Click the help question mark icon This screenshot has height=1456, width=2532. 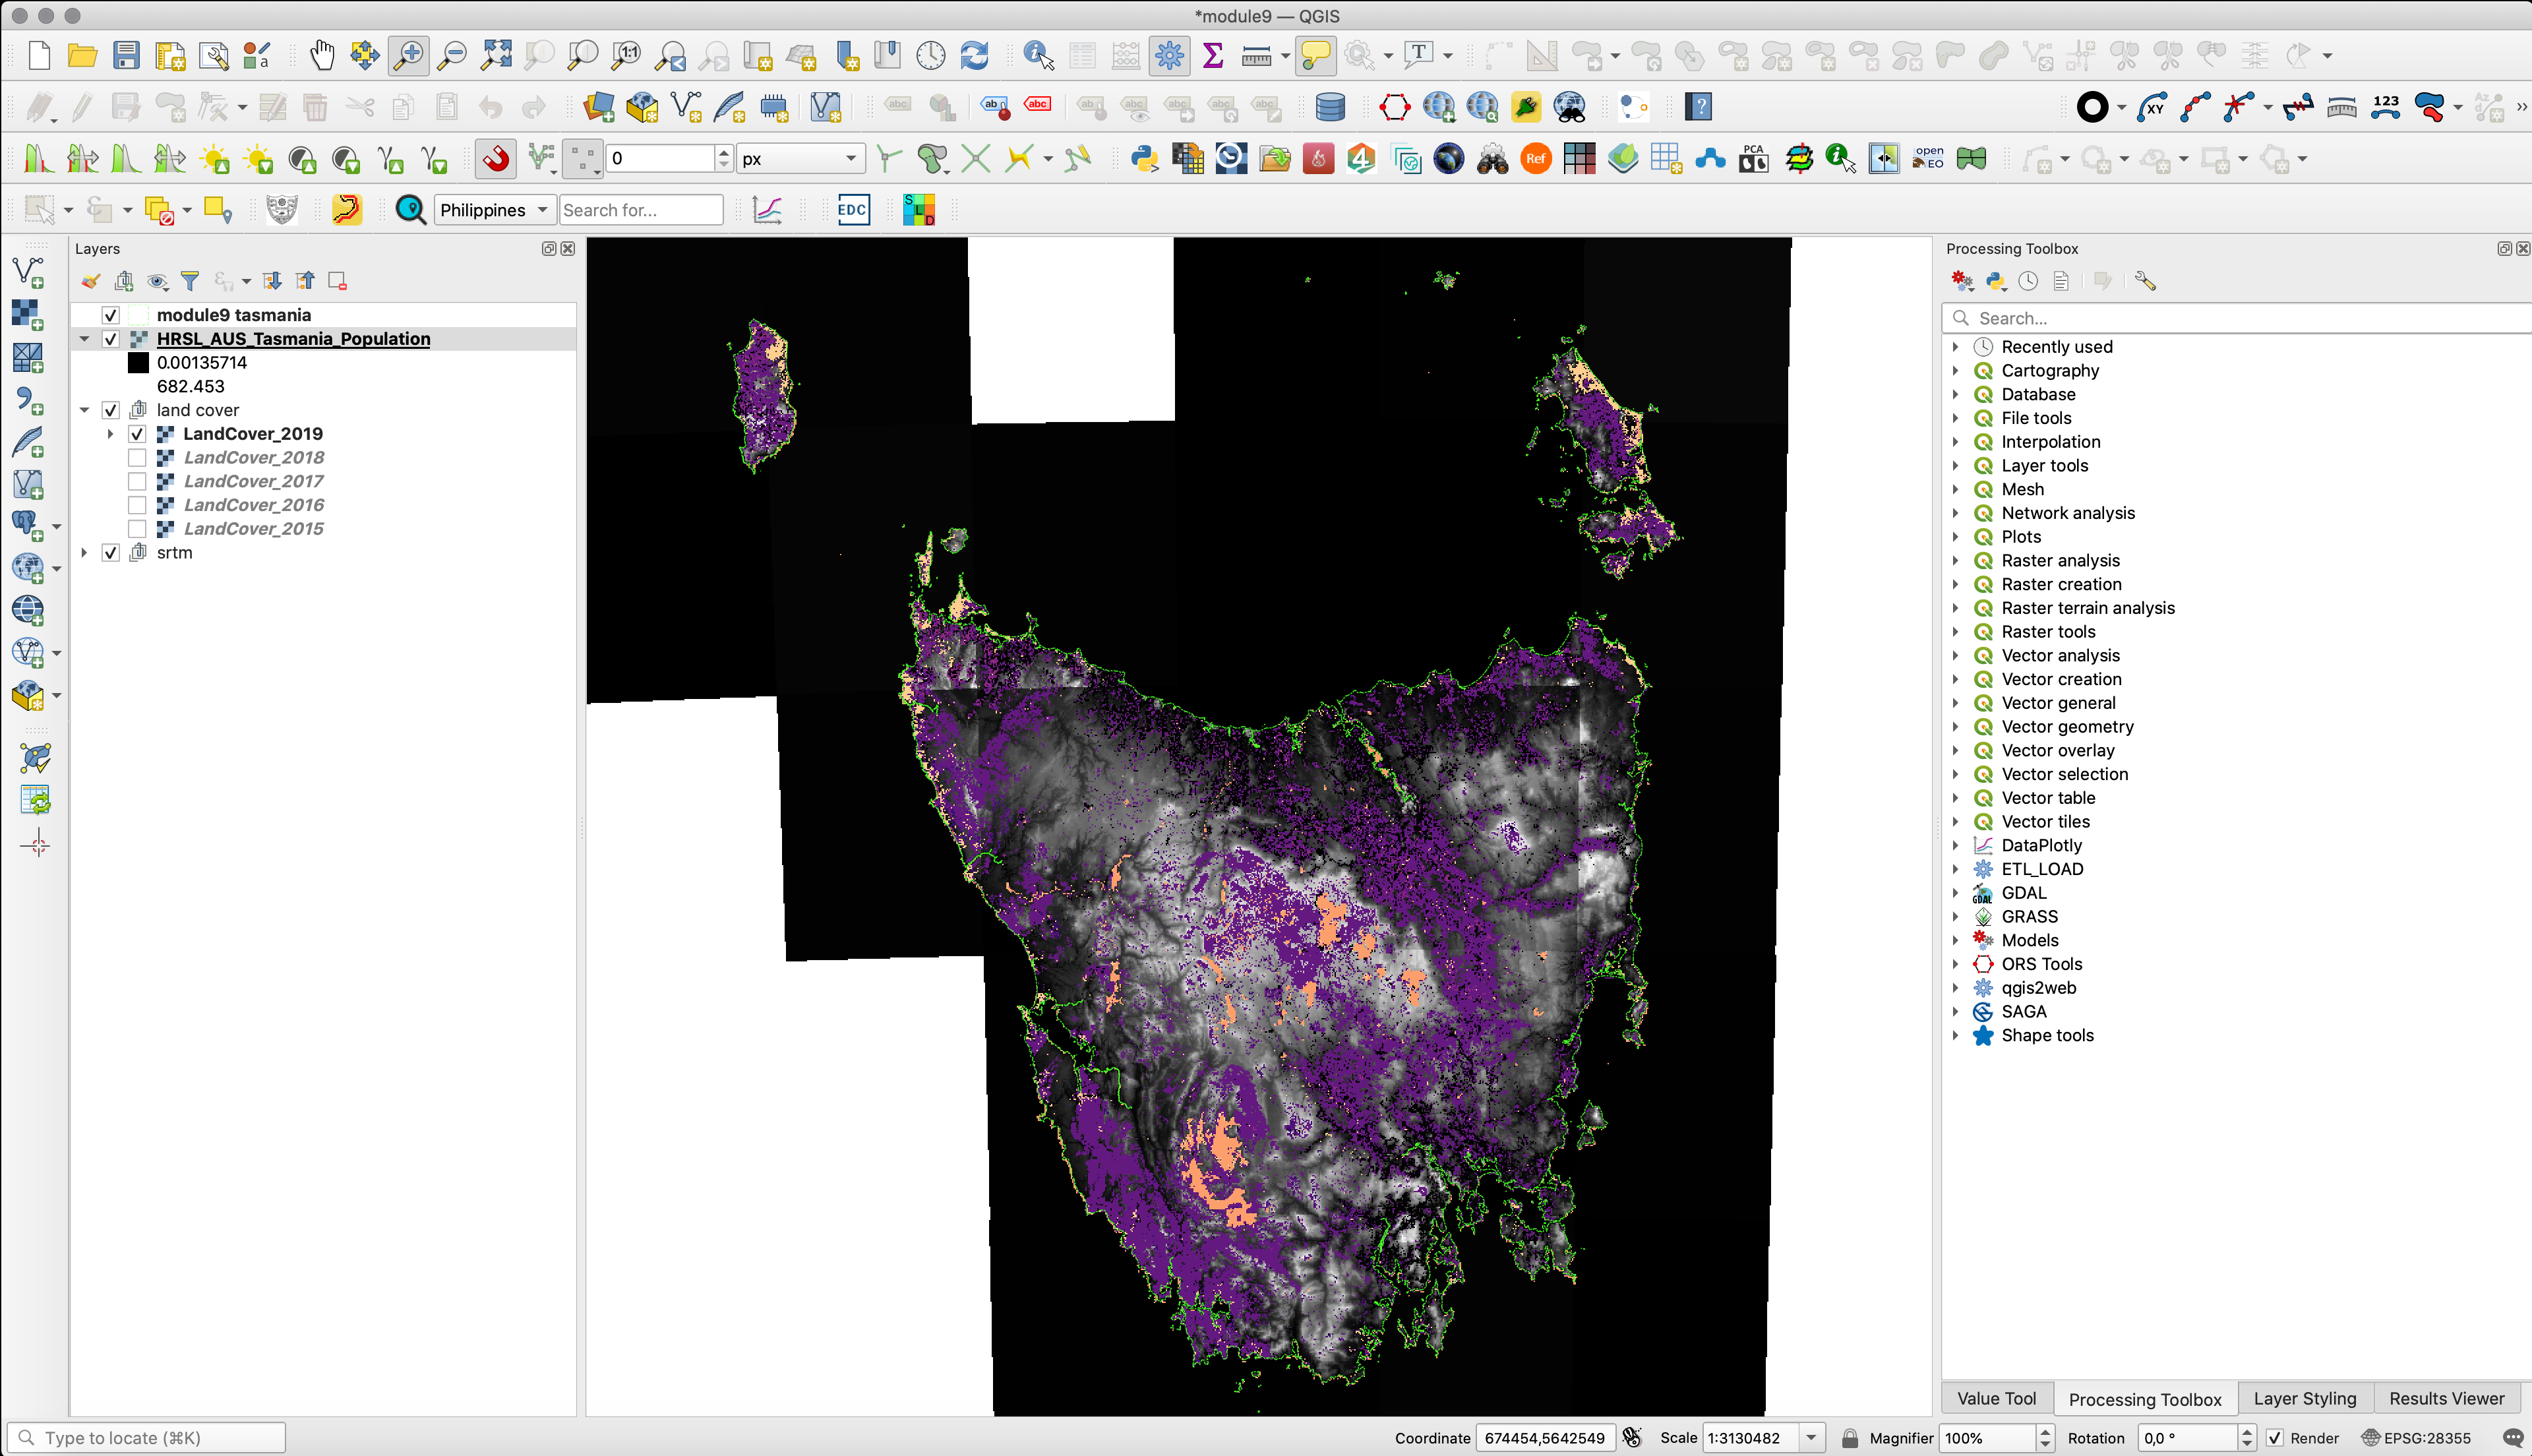pyautogui.click(x=1699, y=106)
